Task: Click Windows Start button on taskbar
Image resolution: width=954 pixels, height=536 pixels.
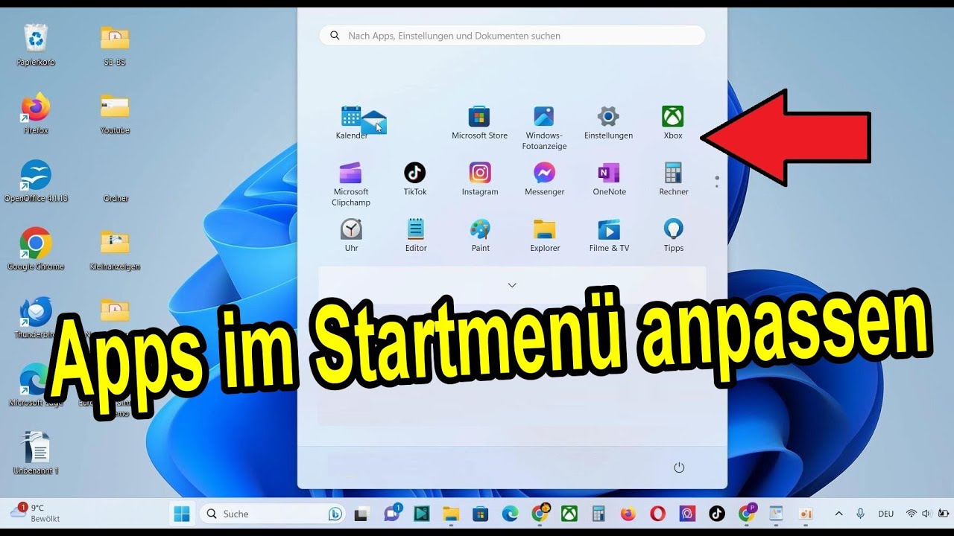Action: 181,514
